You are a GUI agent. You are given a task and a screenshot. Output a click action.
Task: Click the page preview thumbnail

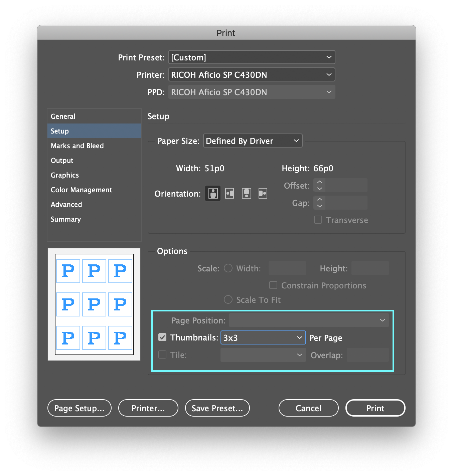click(x=94, y=304)
